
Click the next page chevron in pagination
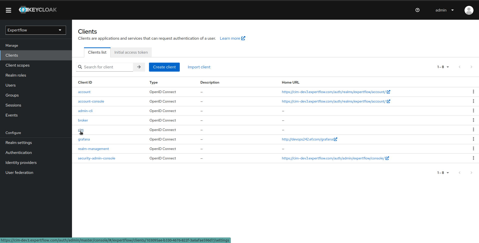pyautogui.click(x=471, y=67)
